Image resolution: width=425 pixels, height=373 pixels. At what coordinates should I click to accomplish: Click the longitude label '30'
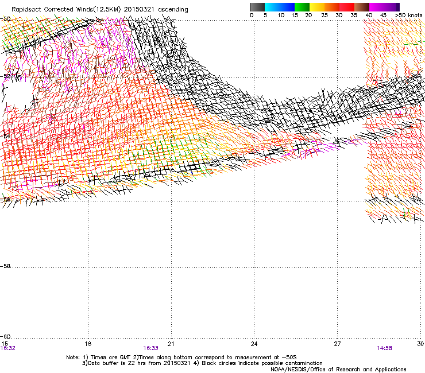(420, 344)
